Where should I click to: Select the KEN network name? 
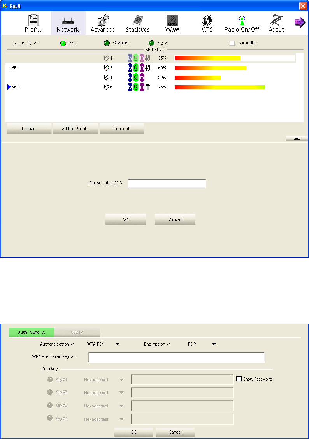point(16,87)
